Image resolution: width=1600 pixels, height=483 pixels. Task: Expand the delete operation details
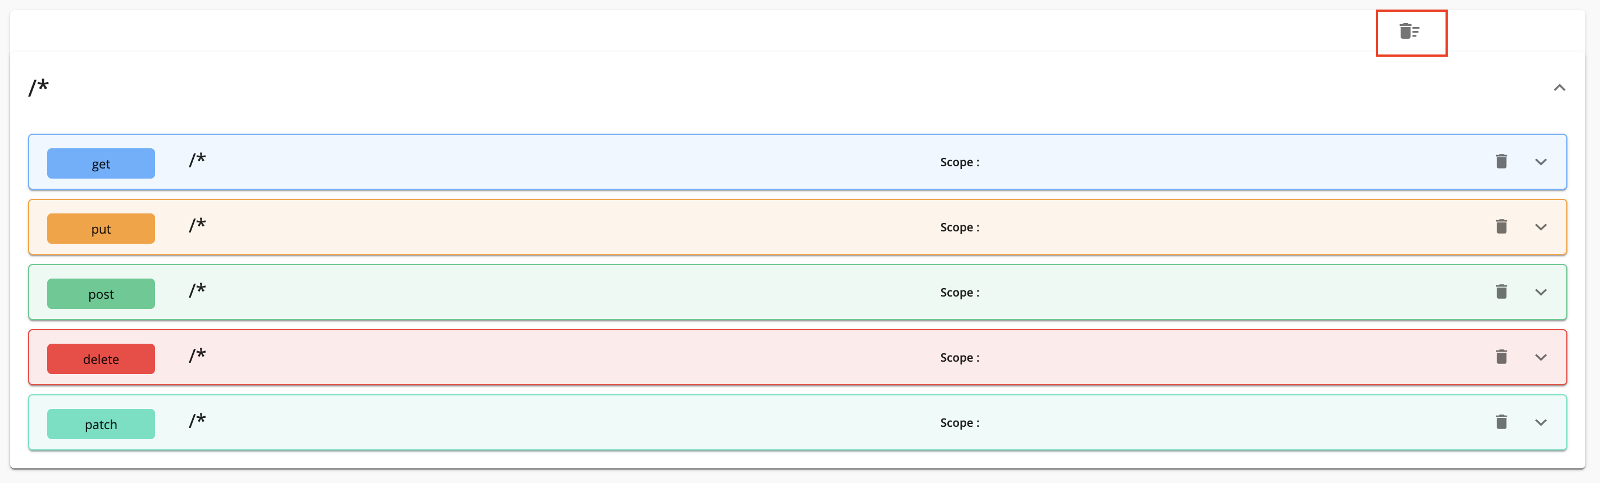point(1540,358)
